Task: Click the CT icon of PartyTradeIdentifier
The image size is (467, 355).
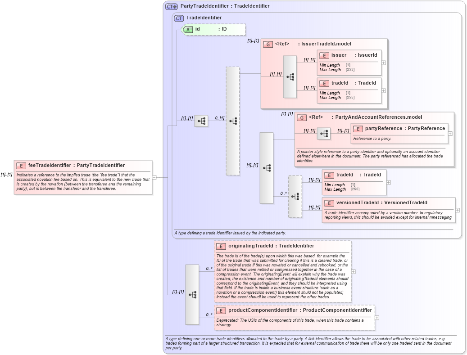Action: click(172, 6)
